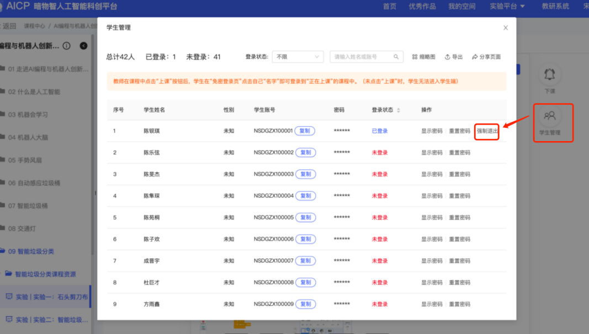Reset password for 方雨鑫 row 9
The height and width of the screenshot is (334, 589).
tap(460, 304)
